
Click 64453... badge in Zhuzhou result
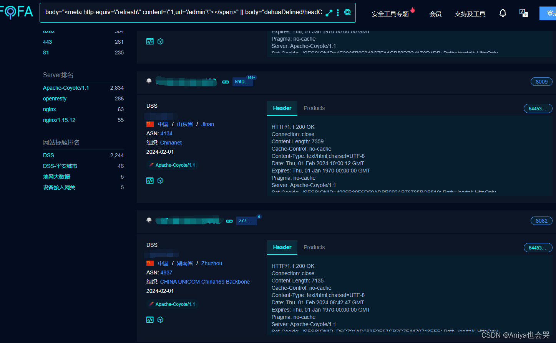(x=538, y=248)
